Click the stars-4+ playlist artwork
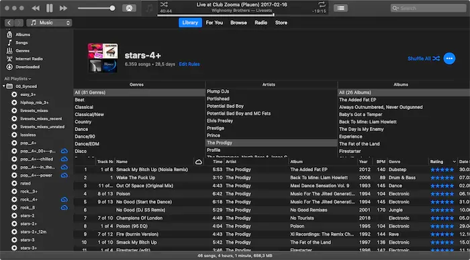This screenshot has height=260, width=470. pos(103,58)
